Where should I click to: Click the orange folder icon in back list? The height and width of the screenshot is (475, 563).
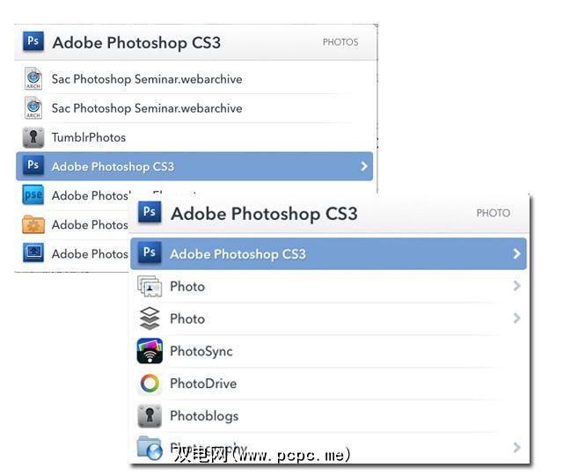point(33,224)
